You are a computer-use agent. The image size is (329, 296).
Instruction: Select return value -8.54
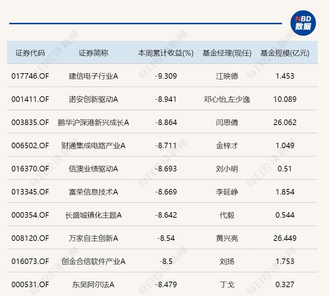pos(166,238)
